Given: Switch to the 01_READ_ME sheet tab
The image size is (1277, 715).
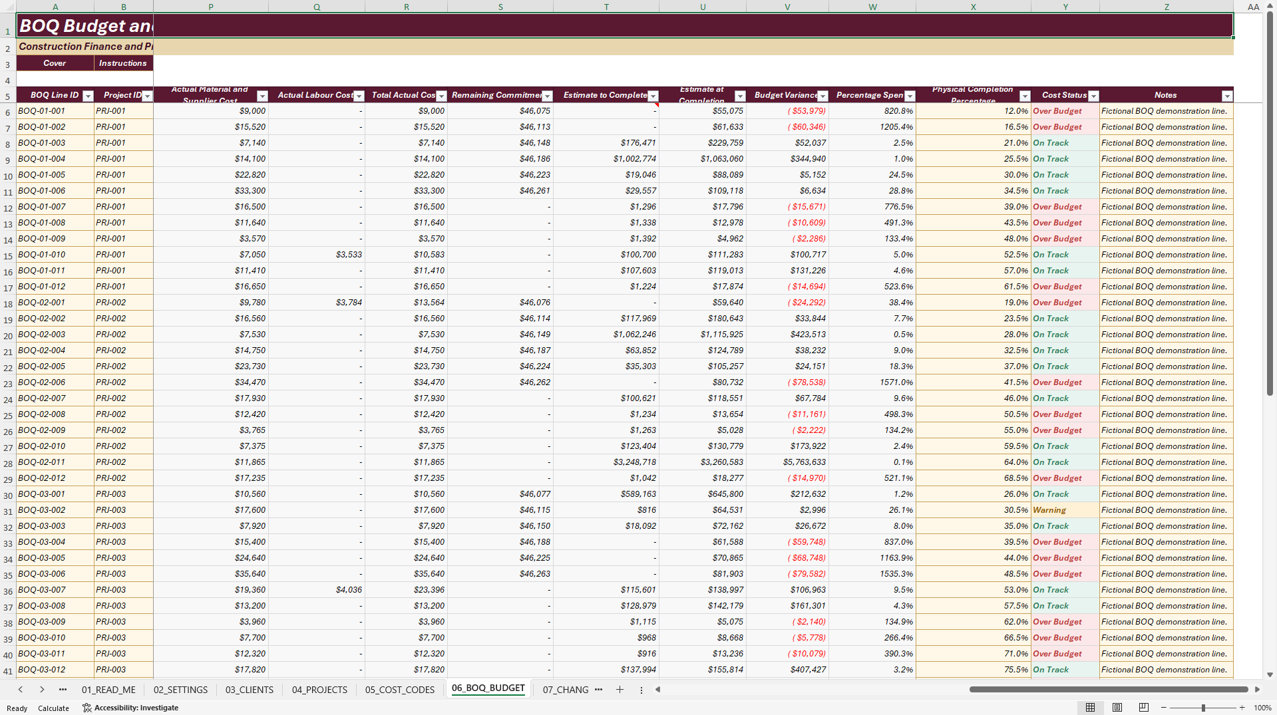Looking at the screenshot, I should pyautogui.click(x=108, y=690).
